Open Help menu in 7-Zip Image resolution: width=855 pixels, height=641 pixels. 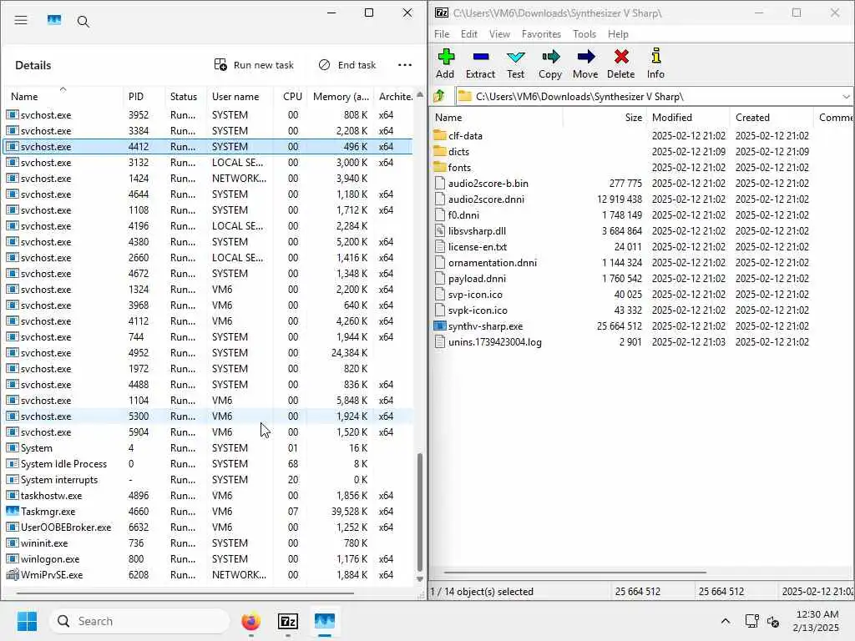[618, 33]
